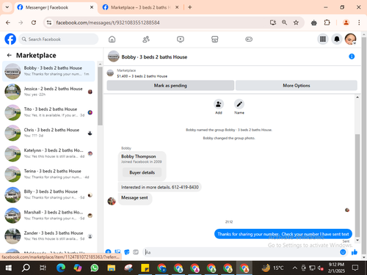Screen dimensions: 367x275
Task: Click the Facebook logo icon
Action: click(x=10, y=39)
